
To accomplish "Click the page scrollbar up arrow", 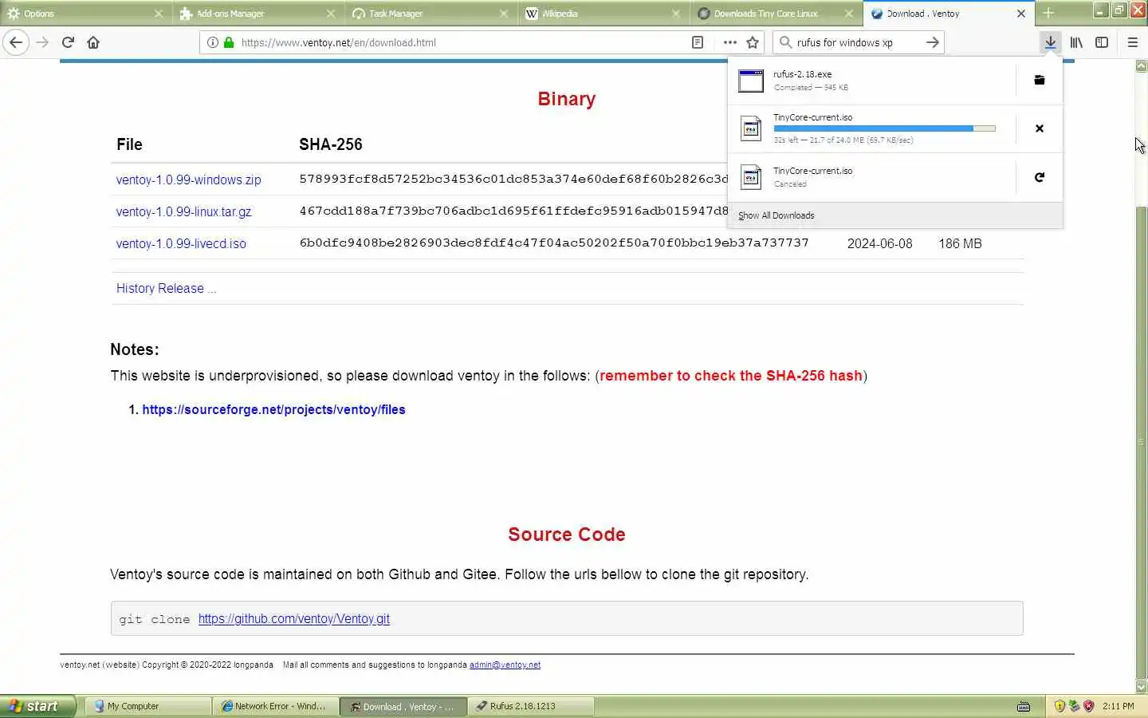I will [1141, 65].
